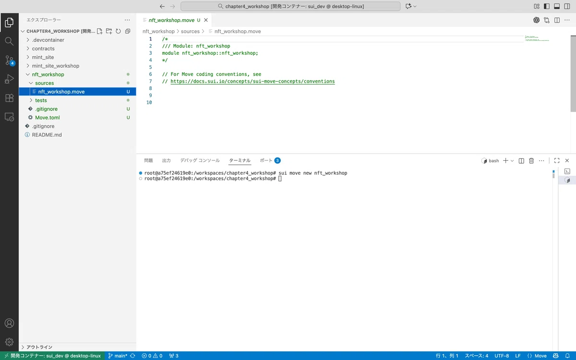The width and height of the screenshot is (576, 360).
Task: Create a new file in Explorer header
Action: click(x=100, y=31)
